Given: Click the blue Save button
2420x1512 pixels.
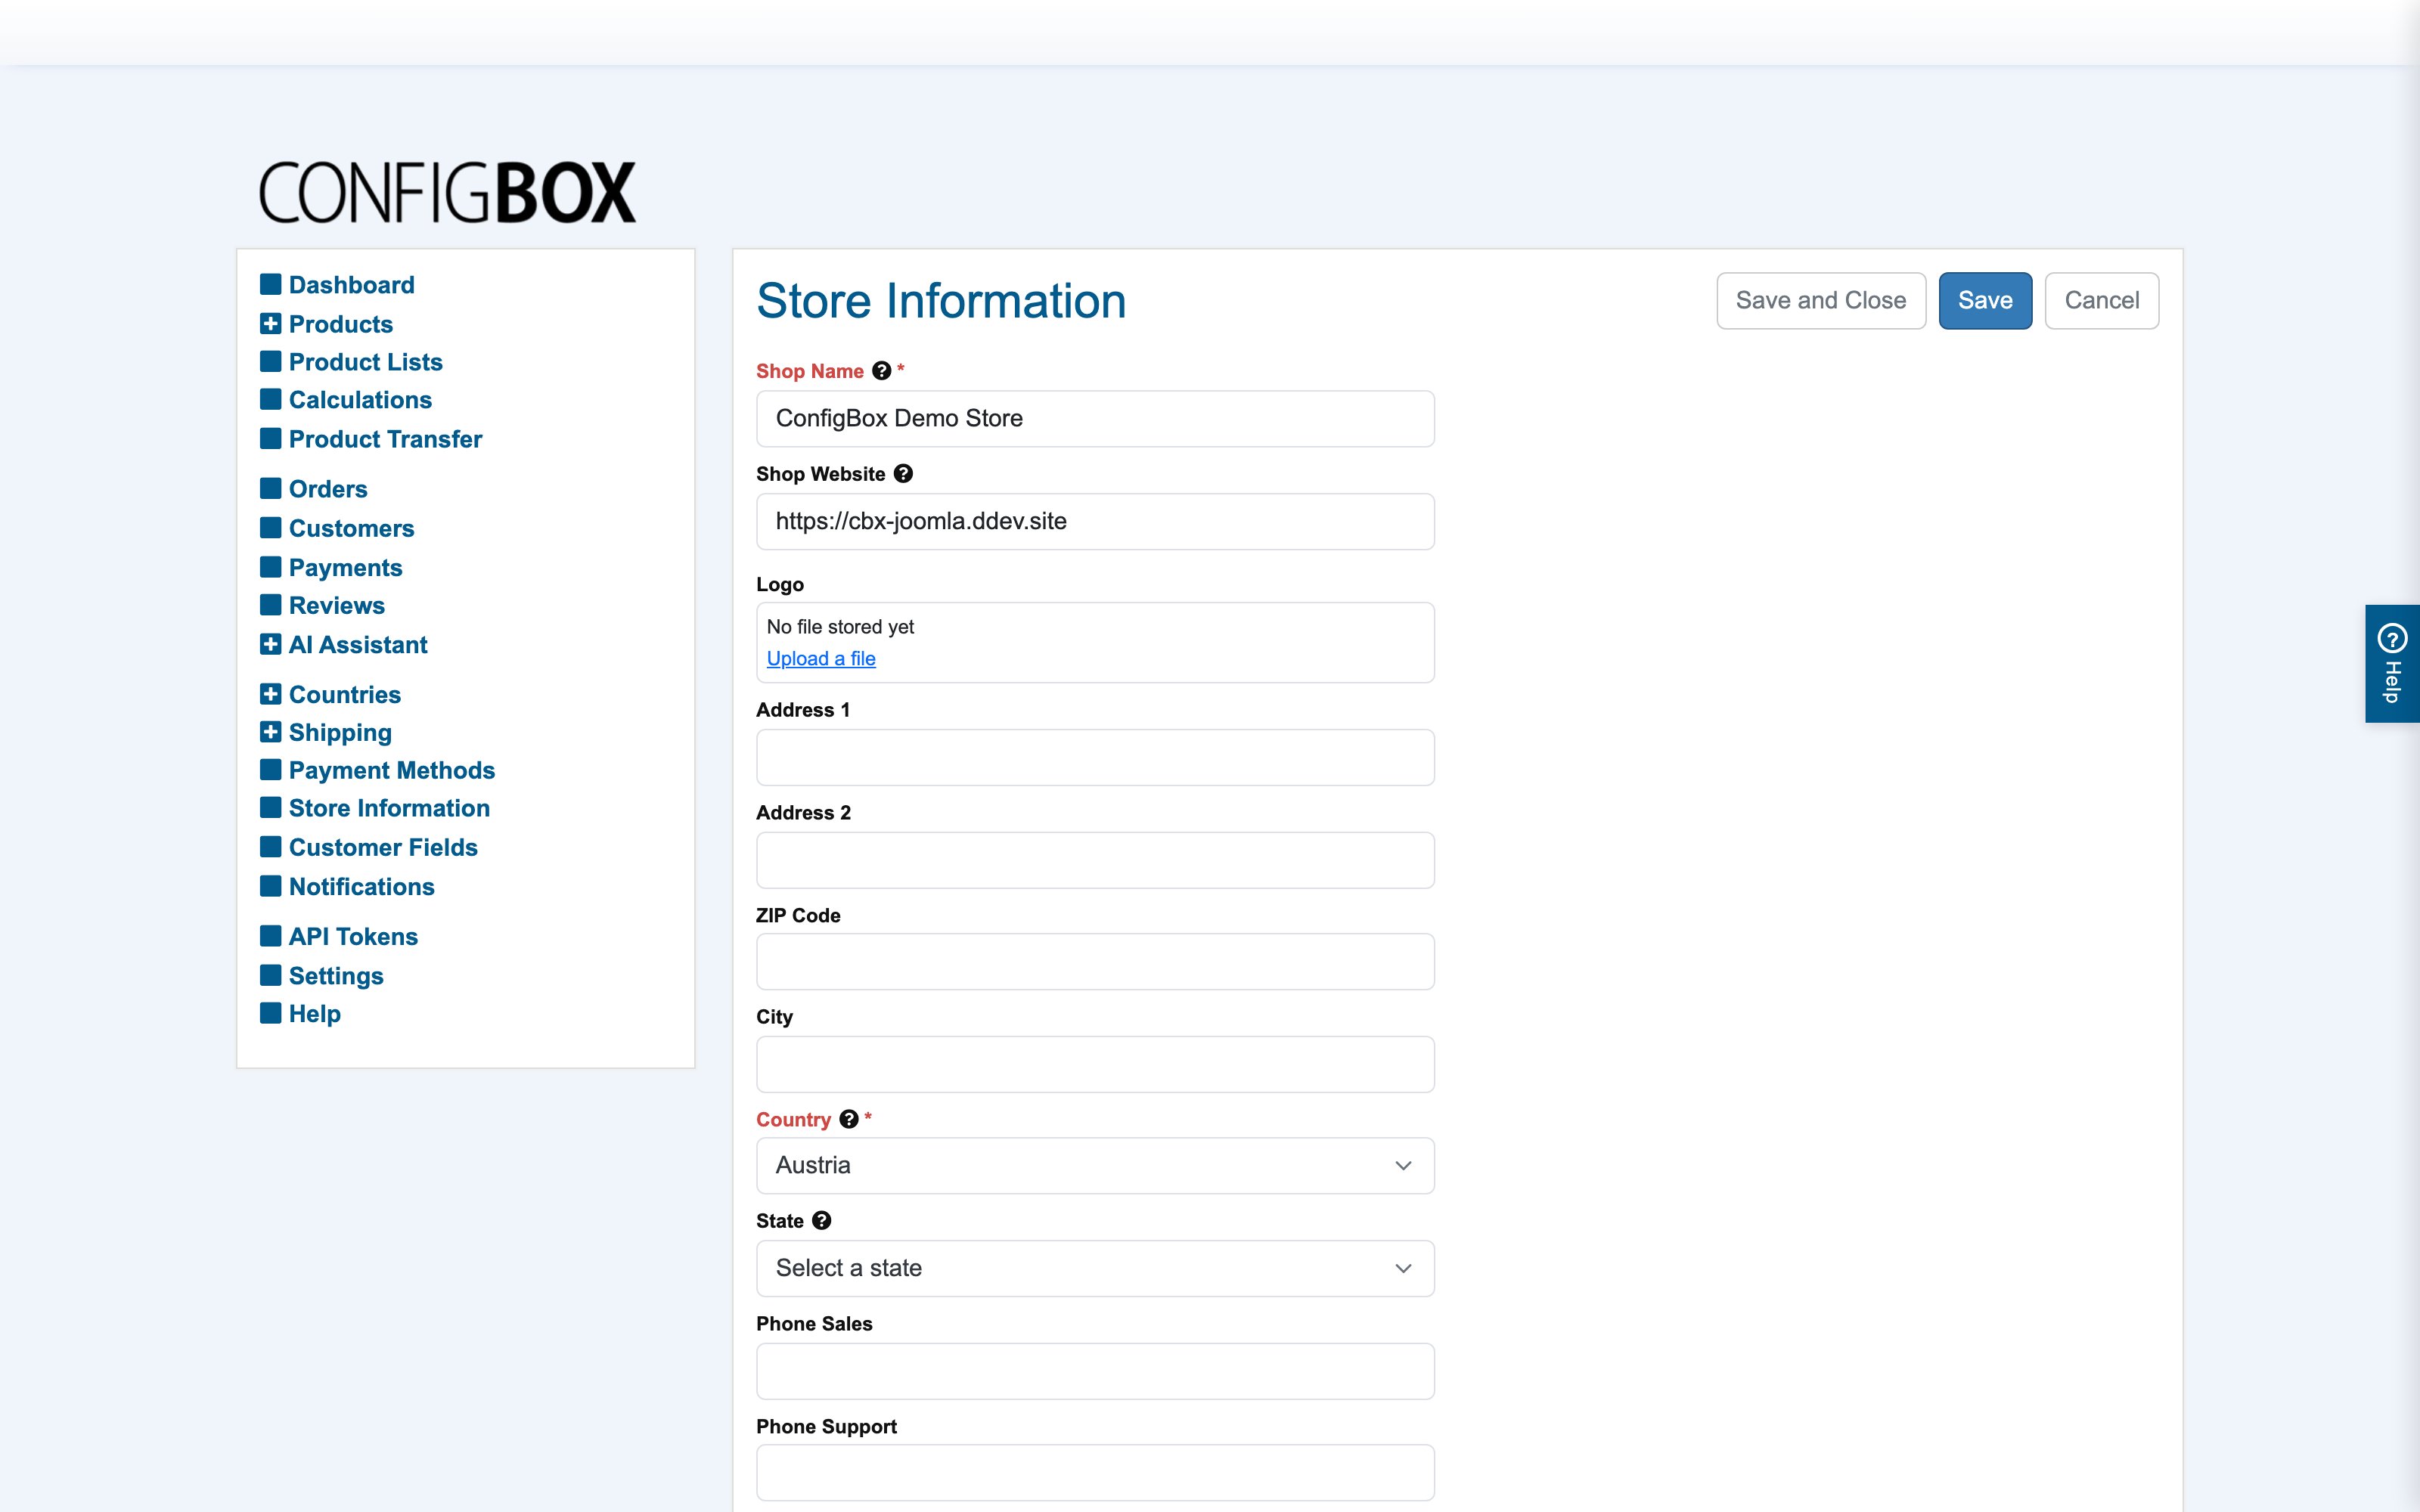Looking at the screenshot, I should pos(1985,301).
